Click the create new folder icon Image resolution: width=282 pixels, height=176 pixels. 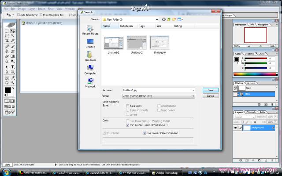174,19
